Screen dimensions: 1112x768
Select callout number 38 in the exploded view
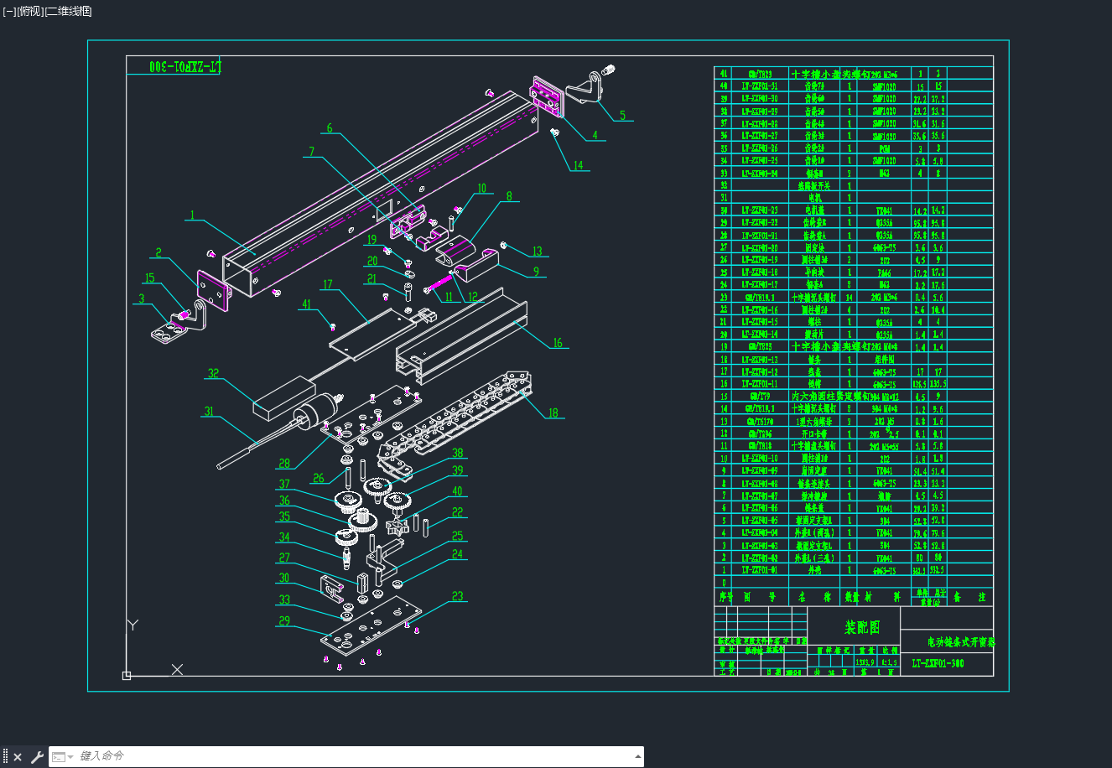(x=458, y=453)
